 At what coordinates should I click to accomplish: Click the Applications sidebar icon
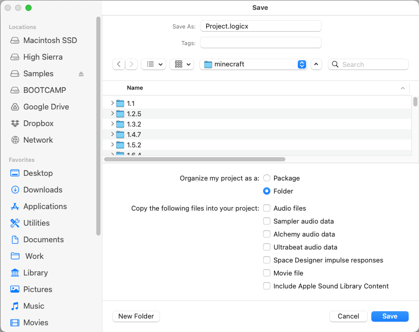pos(15,206)
